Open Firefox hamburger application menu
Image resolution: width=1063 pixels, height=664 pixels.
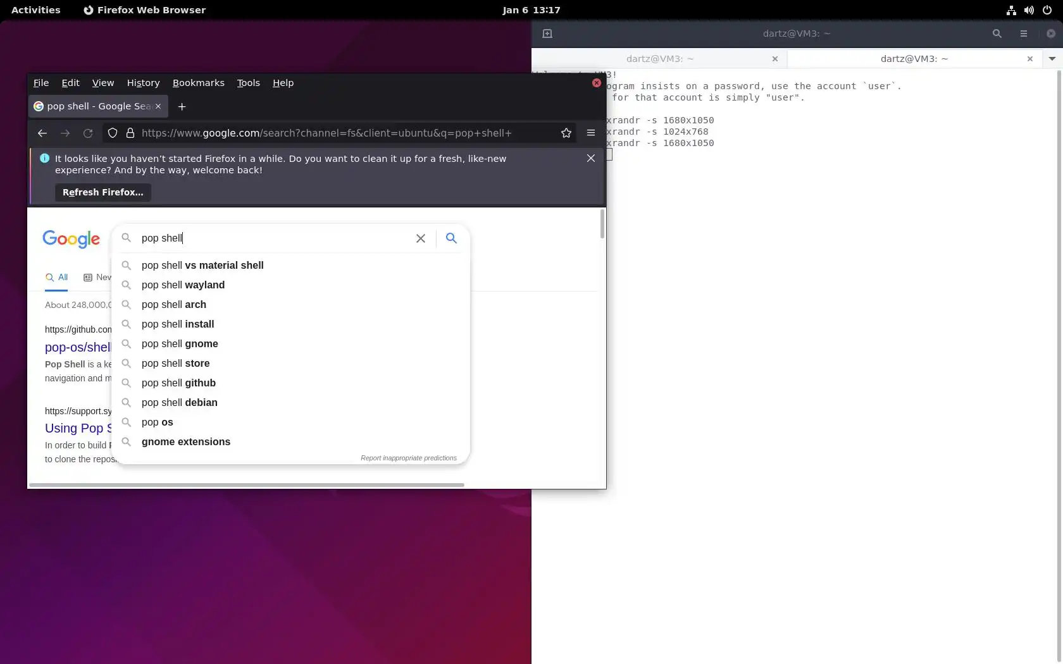point(591,133)
